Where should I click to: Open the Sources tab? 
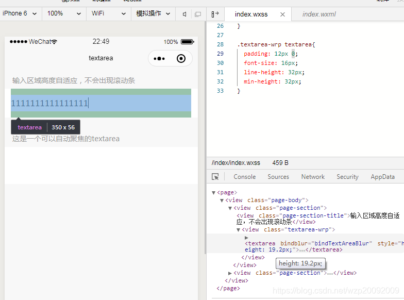coord(278,176)
